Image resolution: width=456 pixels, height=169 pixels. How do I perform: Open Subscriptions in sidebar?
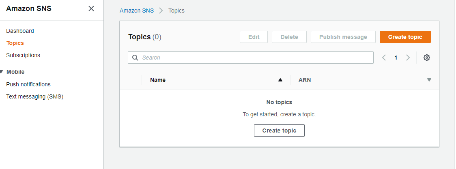23,55
